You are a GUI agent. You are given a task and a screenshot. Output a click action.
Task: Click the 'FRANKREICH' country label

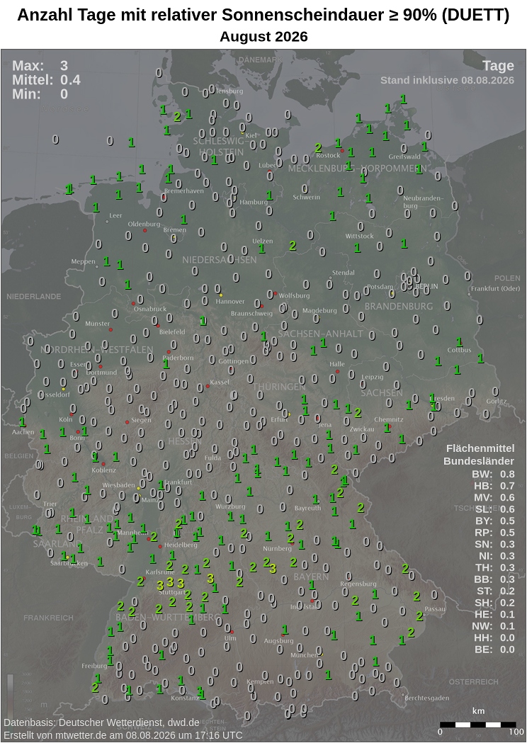tap(48, 618)
